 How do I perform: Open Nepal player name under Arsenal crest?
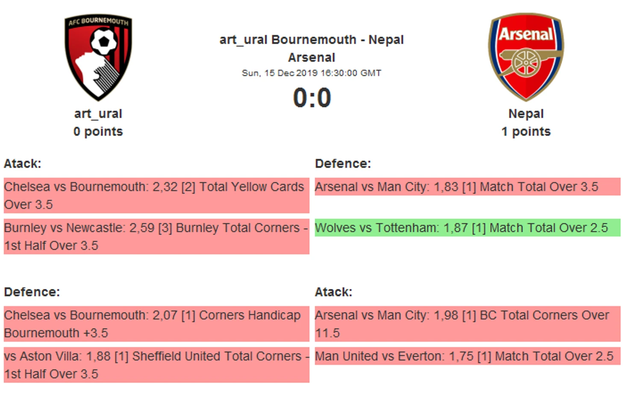pyautogui.click(x=526, y=114)
